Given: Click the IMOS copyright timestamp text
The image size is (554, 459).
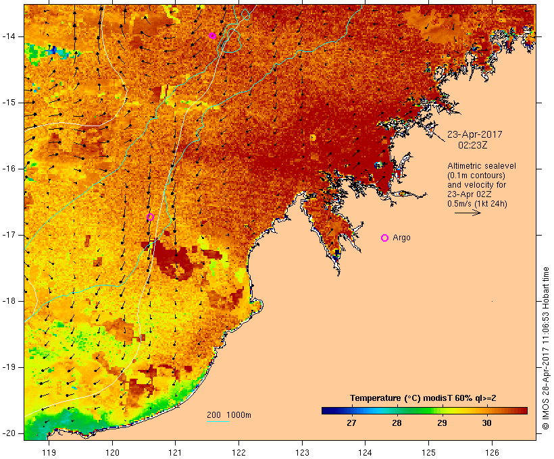Looking at the screenshot, I should [546, 348].
